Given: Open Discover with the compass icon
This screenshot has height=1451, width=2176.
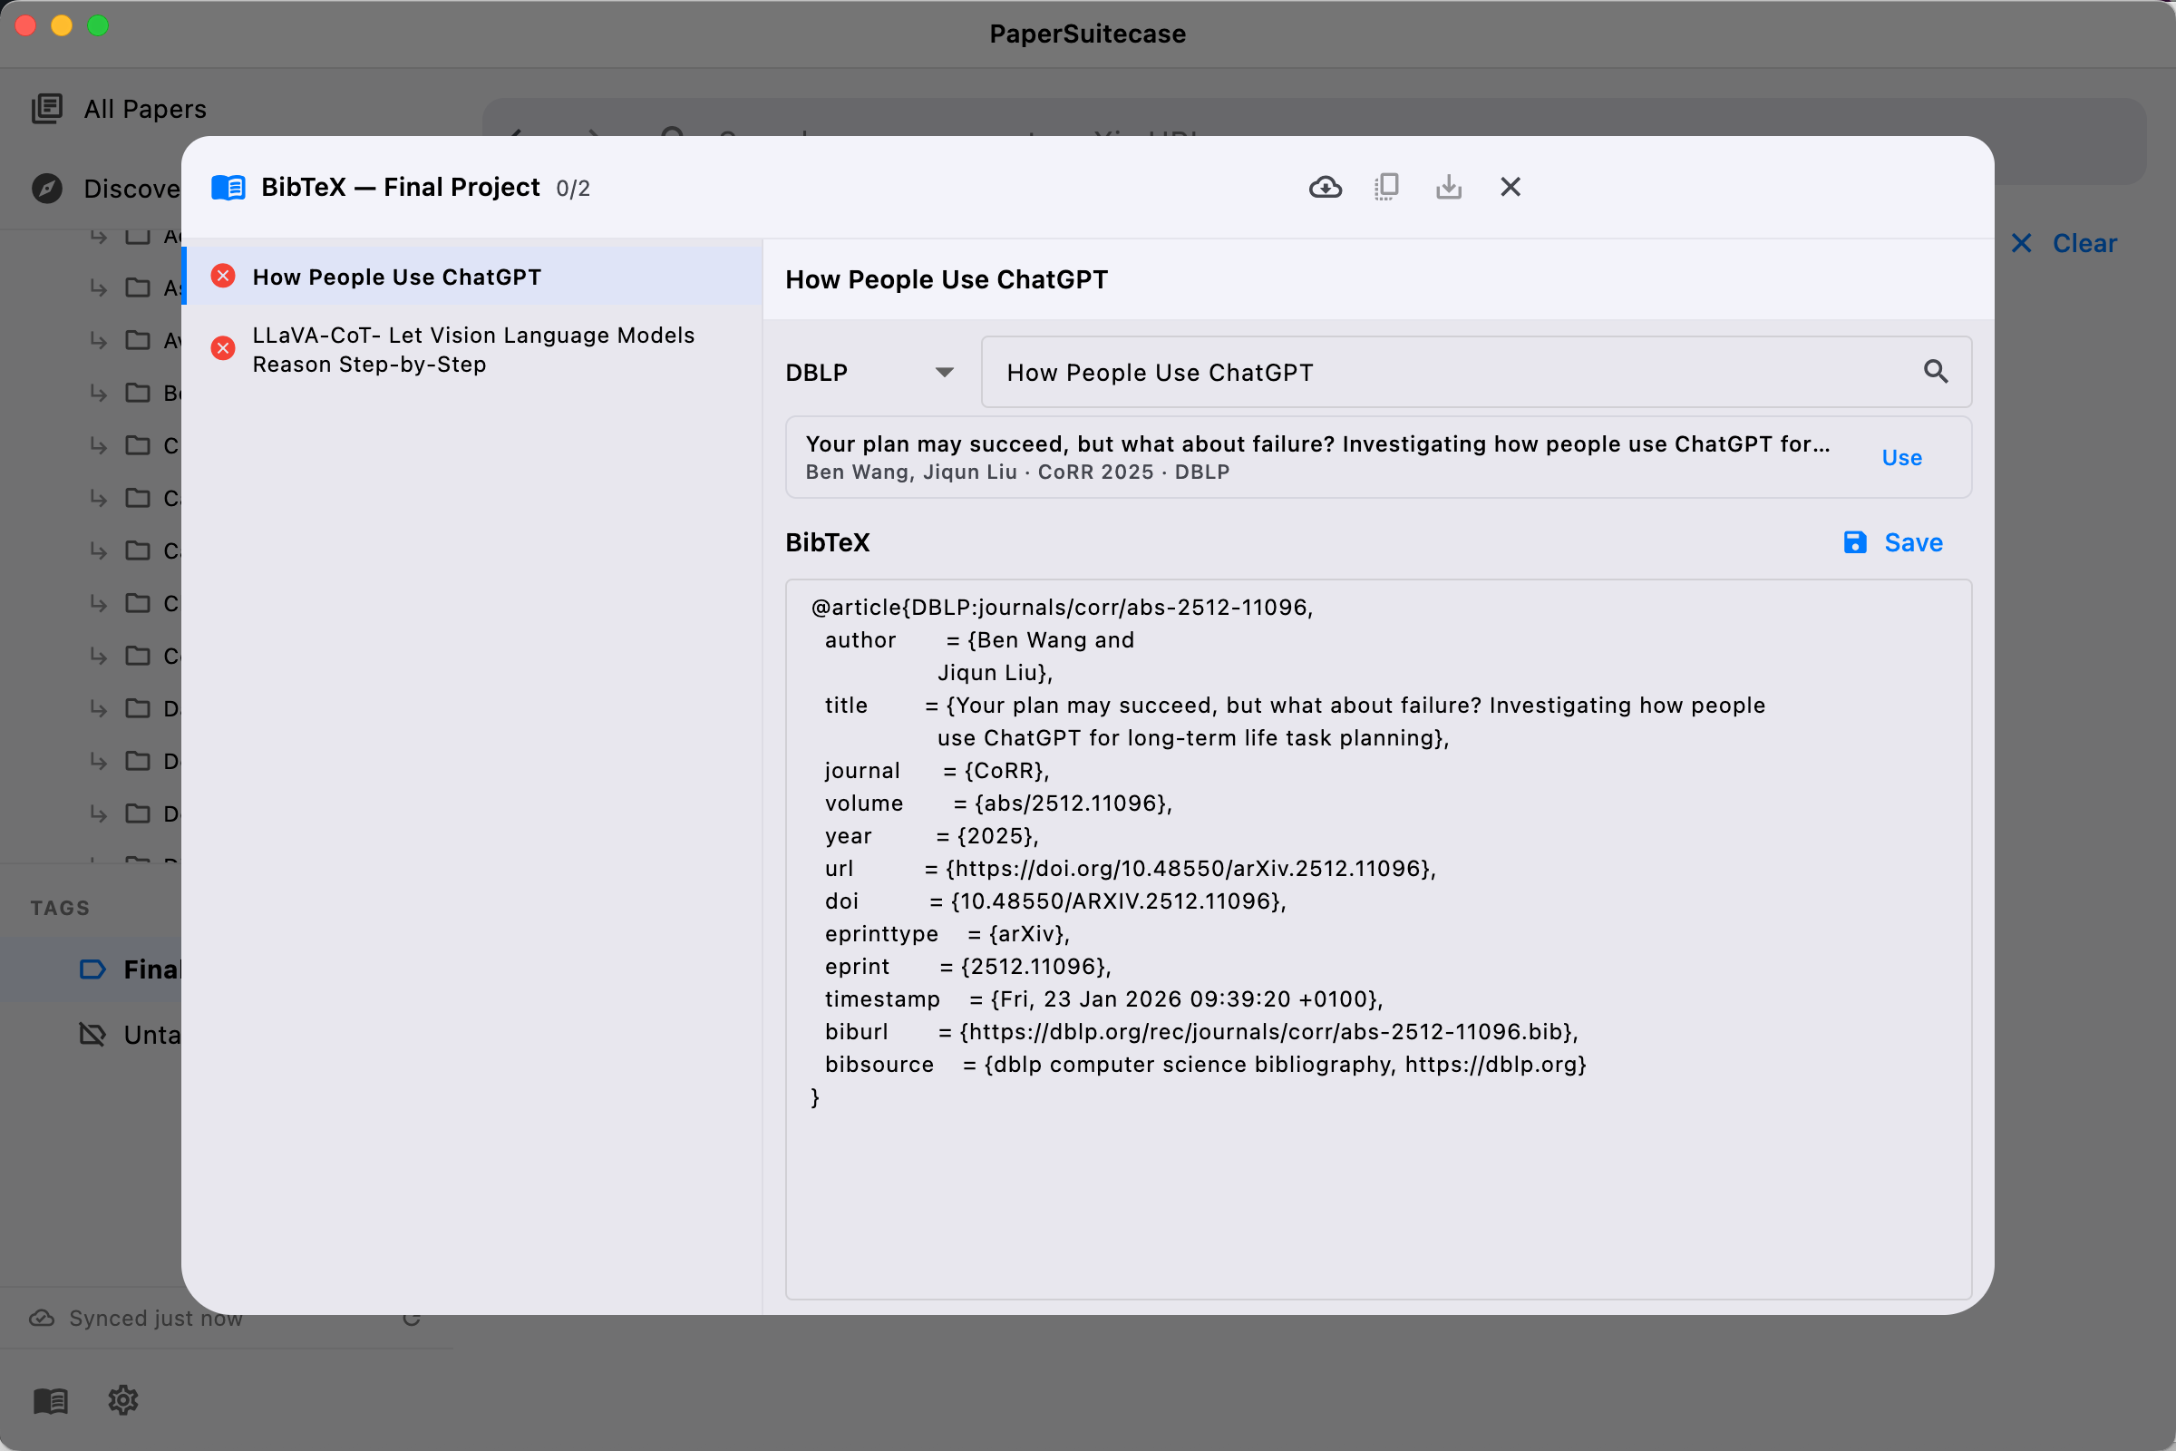Looking at the screenshot, I should [47, 188].
